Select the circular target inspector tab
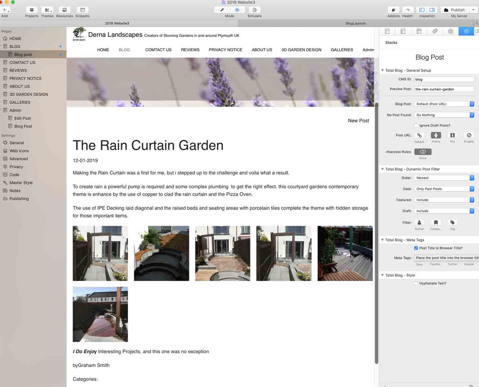 pyautogui.click(x=451, y=31)
